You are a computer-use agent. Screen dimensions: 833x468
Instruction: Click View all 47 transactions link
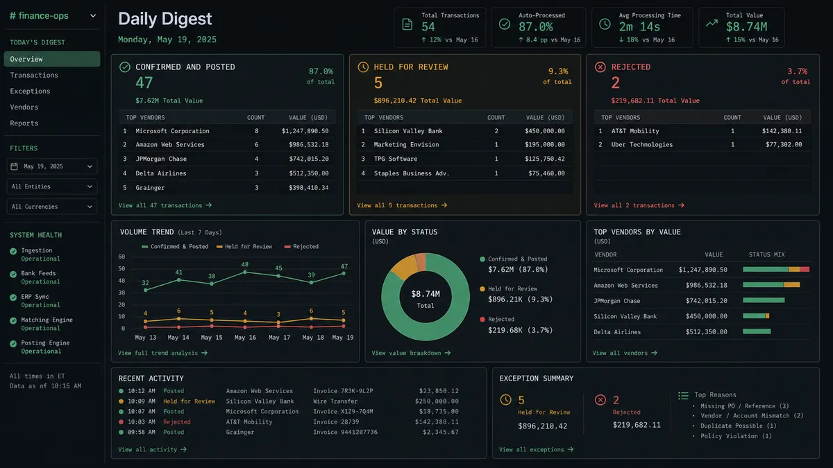[x=165, y=205]
